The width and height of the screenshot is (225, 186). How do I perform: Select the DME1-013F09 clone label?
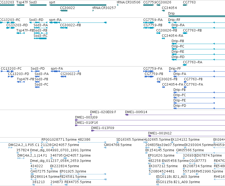103,128
